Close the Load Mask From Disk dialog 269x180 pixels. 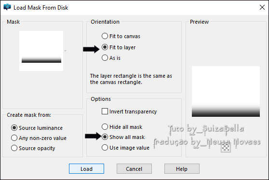click(x=262, y=7)
